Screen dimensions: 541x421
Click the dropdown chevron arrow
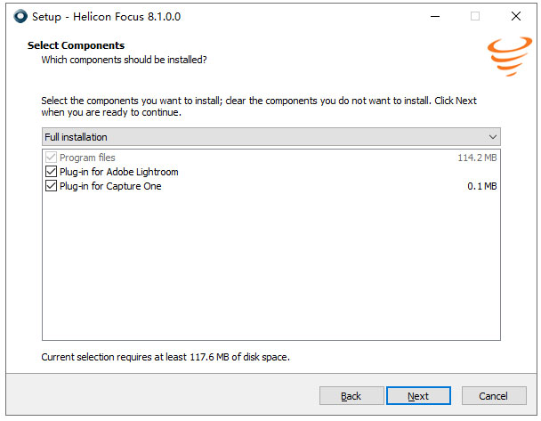493,137
